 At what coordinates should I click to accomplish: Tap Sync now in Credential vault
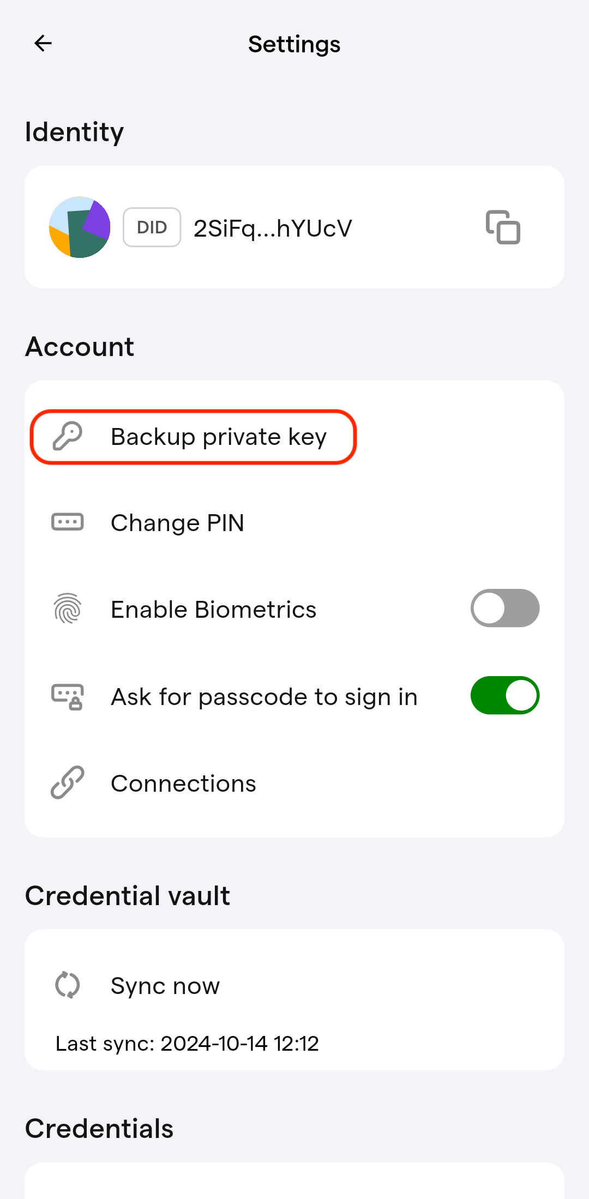click(165, 986)
